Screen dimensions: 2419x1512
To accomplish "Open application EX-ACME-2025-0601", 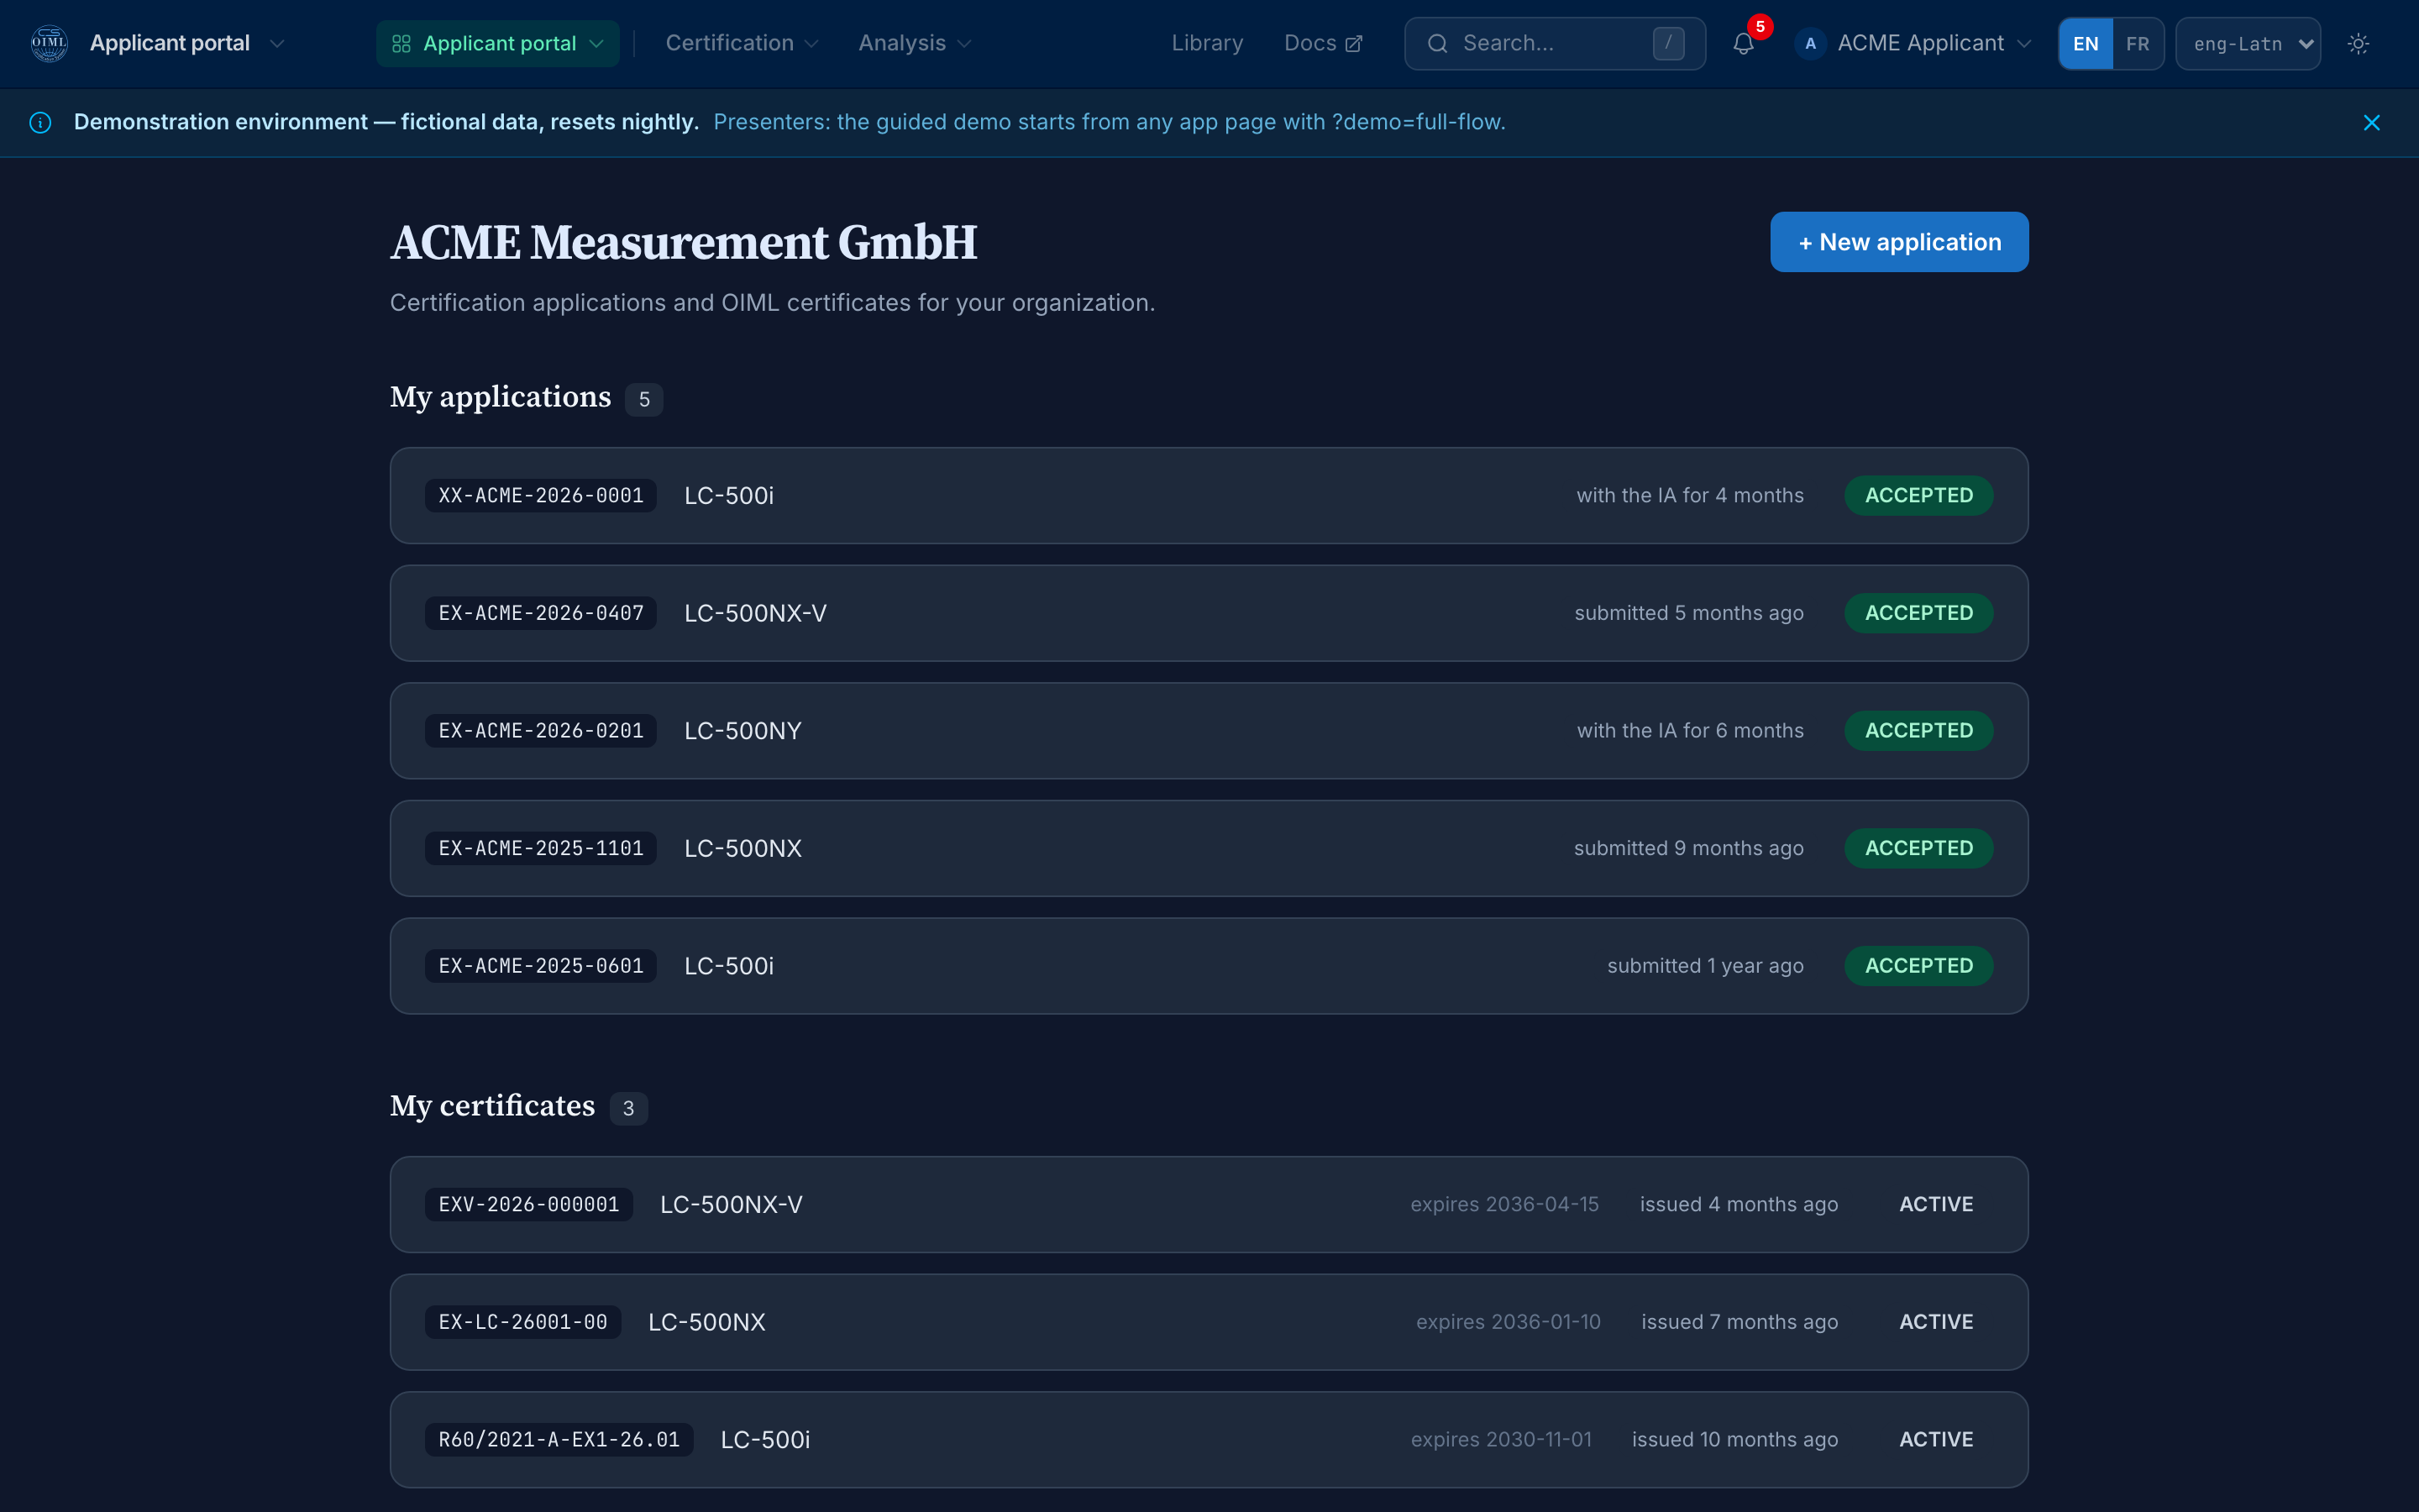I will pos(1209,966).
